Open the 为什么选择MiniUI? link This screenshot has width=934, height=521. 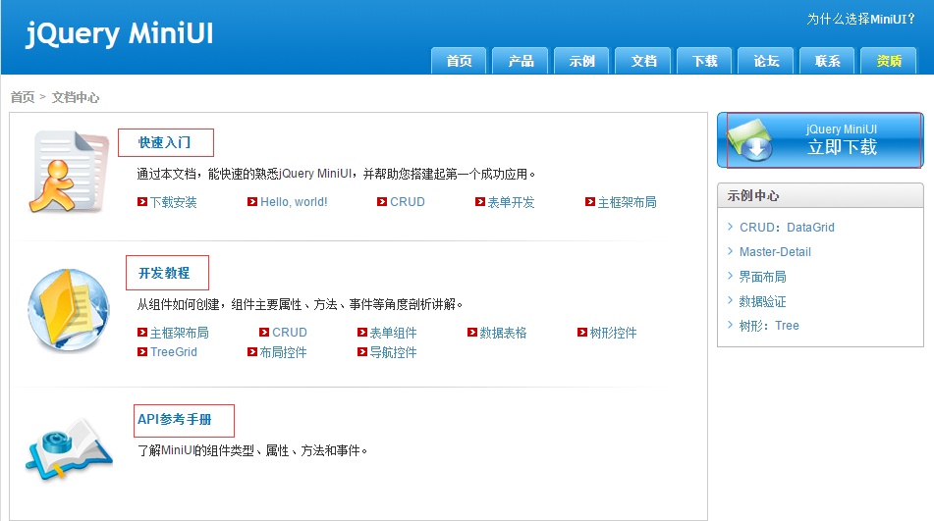pos(860,19)
